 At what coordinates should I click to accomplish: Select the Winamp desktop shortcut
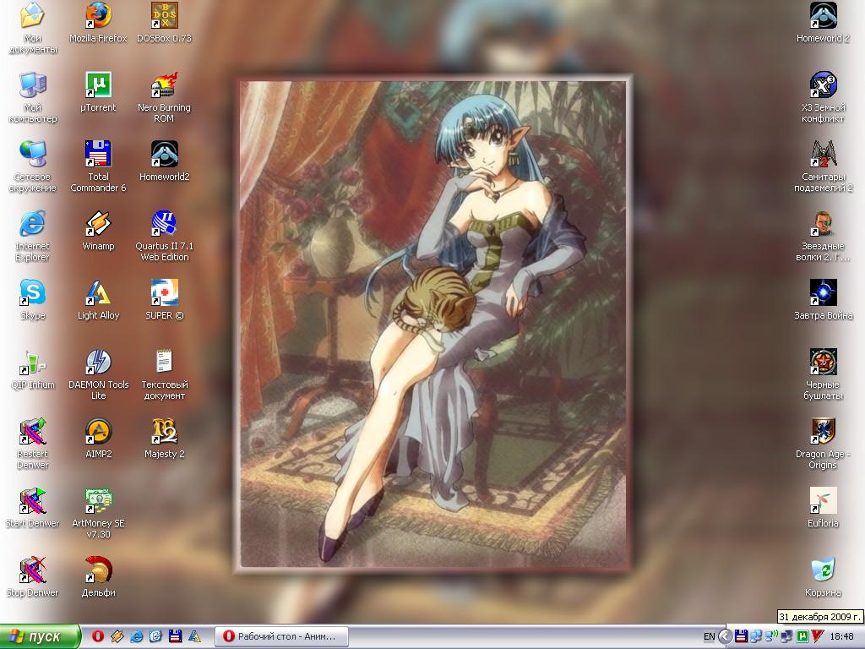click(x=98, y=231)
